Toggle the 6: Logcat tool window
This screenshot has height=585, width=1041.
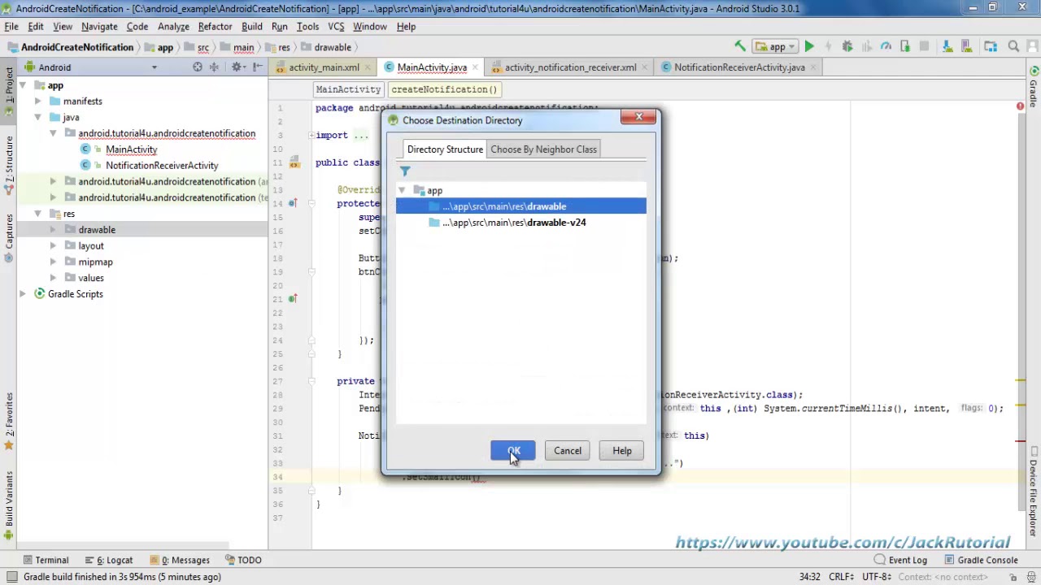point(109,560)
